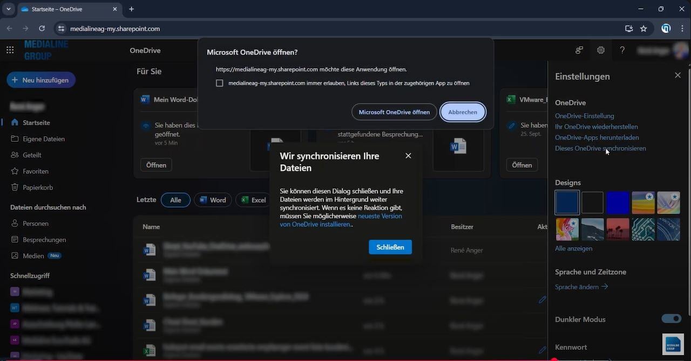Open the help question mark icon
The height and width of the screenshot is (361, 691).
pyautogui.click(x=622, y=50)
